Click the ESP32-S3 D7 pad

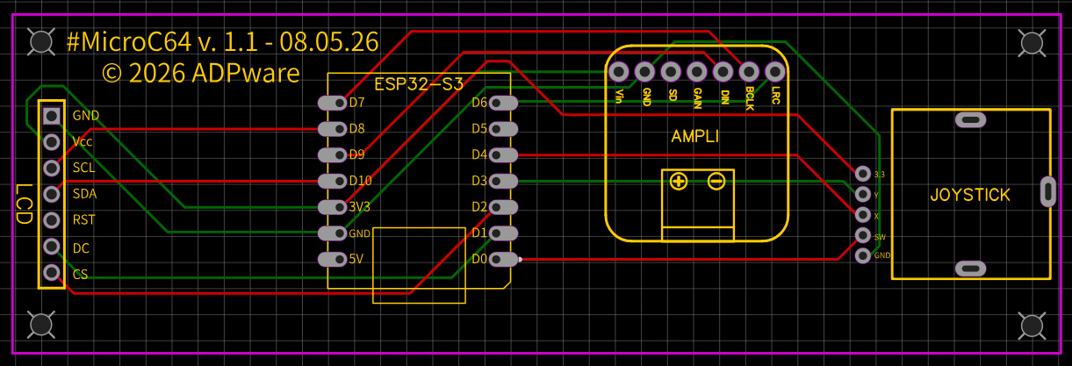[x=333, y=103]
